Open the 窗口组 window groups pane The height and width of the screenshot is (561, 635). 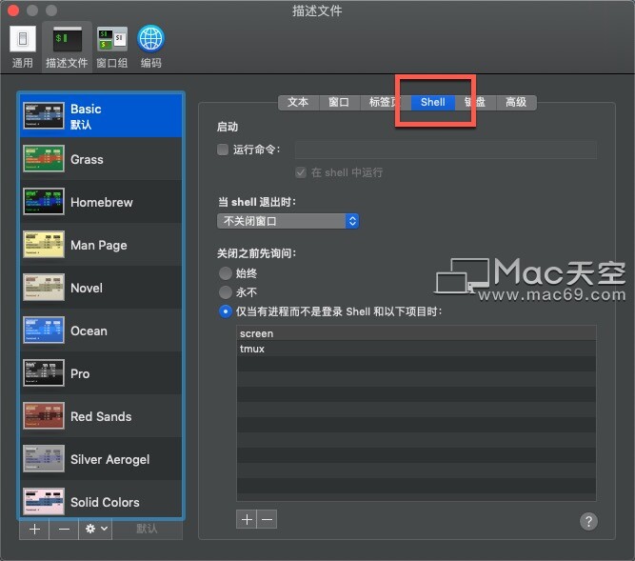click(112, 47)
